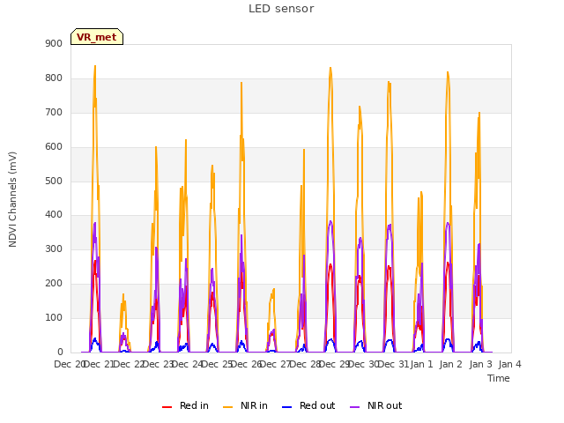Click the NIR in peak on Dec 20
This screenshot has height=423, width=564.
pos(95,66)
